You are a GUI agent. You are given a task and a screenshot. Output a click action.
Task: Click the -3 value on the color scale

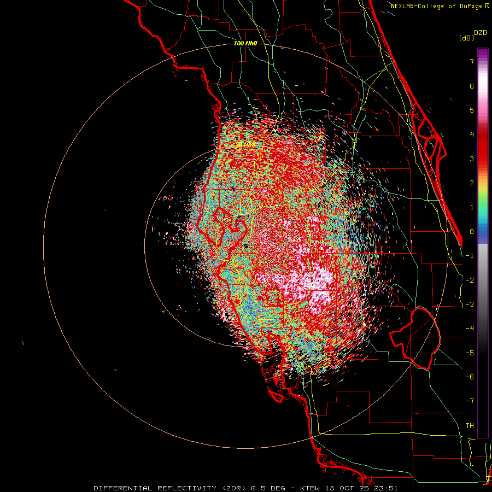pyautogui.click(x=470, y=304)
